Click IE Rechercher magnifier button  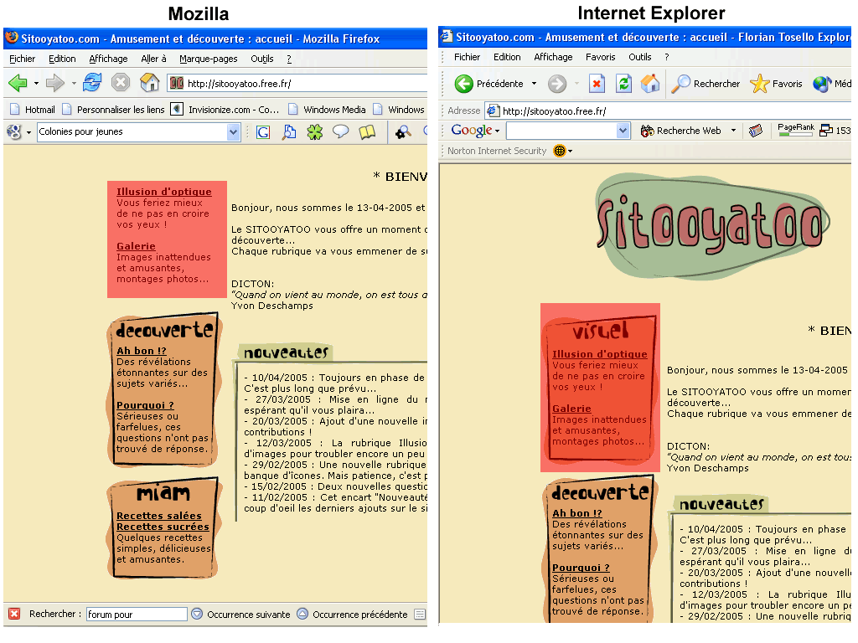click(706, 84)
